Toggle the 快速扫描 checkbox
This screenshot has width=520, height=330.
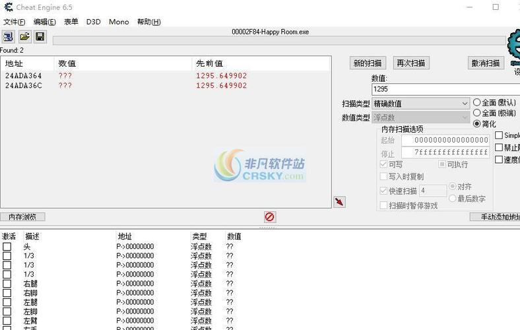pyautogui.click(x=383, y=191)
